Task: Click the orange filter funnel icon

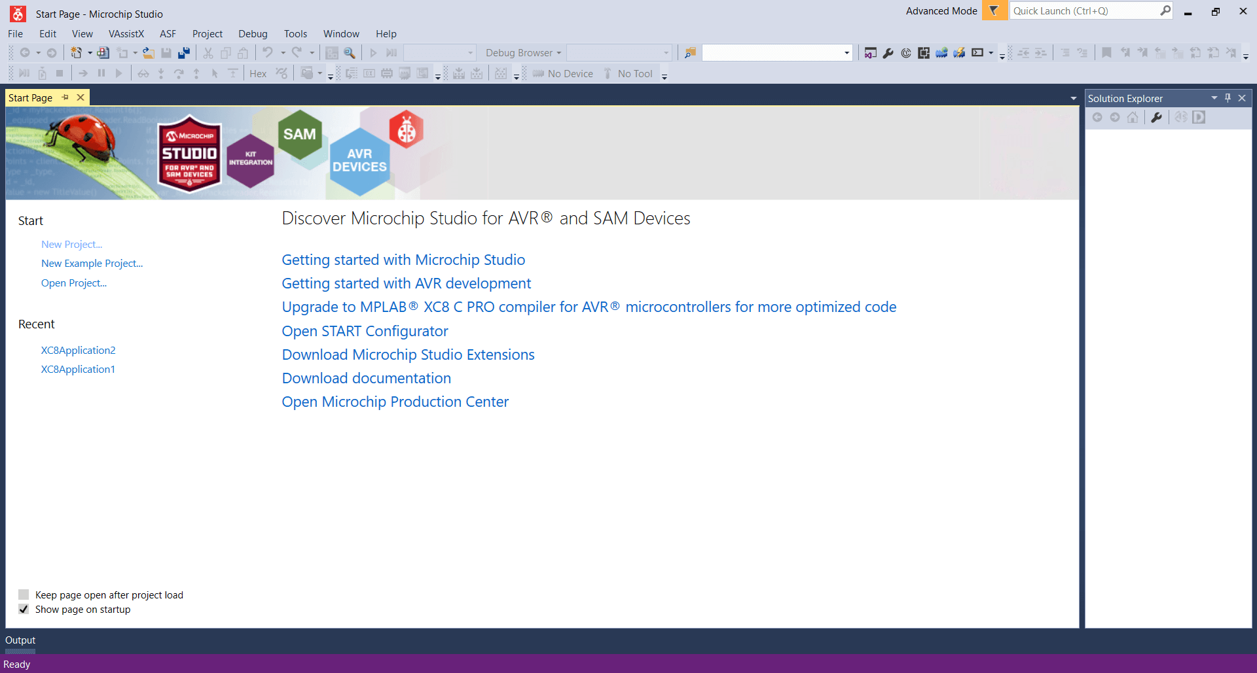Action: [994, 10]
